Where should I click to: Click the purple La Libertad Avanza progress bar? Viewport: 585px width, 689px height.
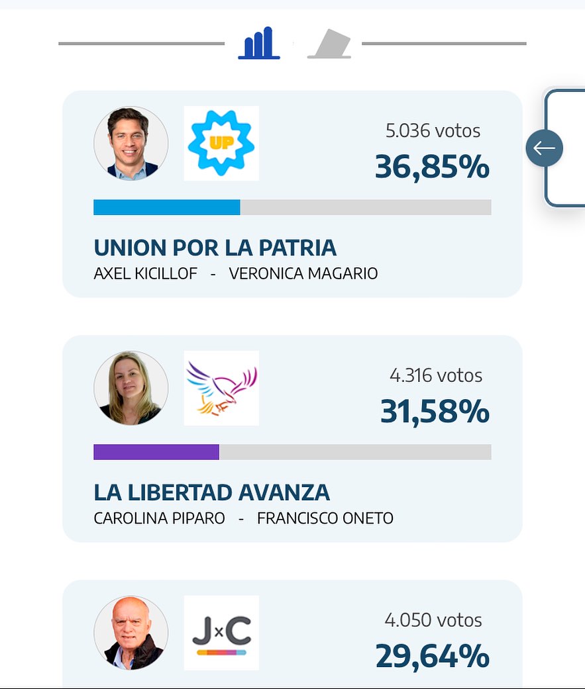click(x=156, y=452)
